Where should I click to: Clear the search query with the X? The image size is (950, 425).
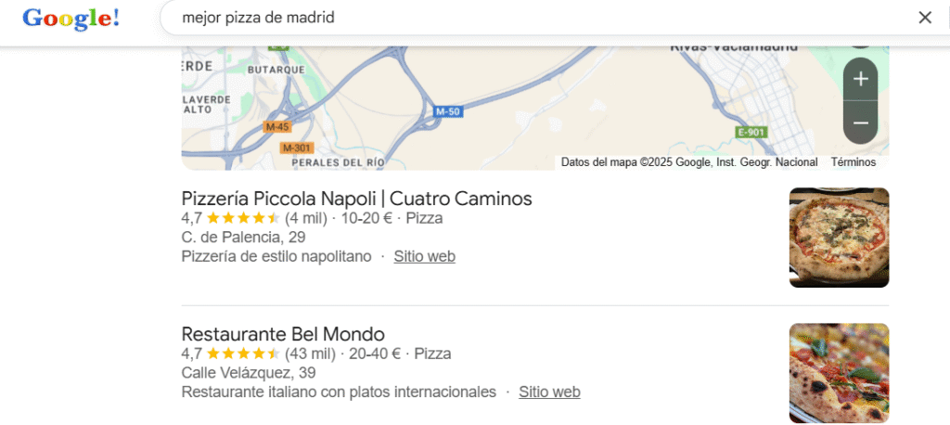click(x=924, y=18)
